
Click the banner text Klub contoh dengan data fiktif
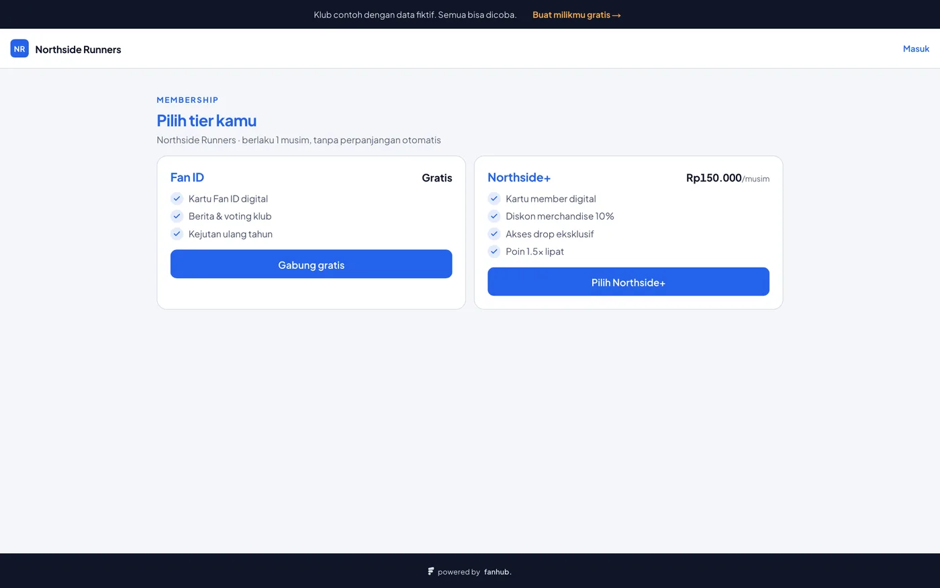point(415,14)
